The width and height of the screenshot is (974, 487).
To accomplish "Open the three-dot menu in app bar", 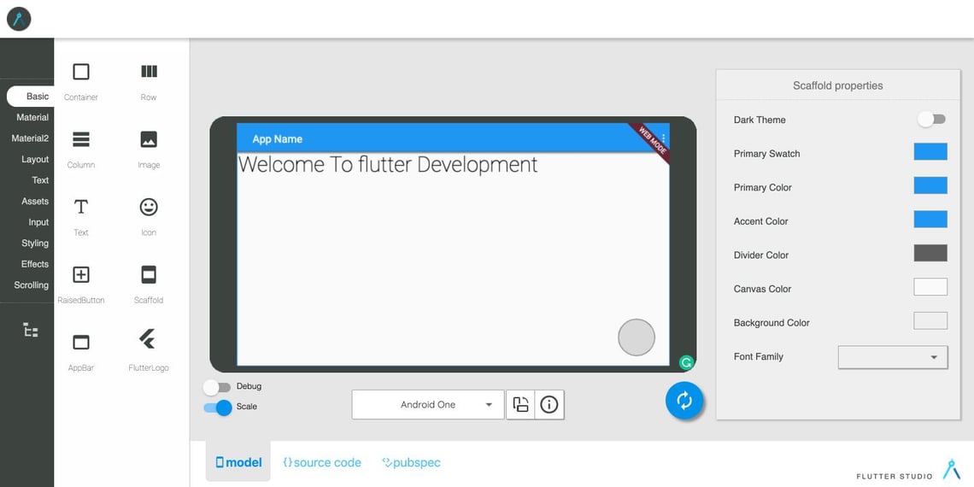I will point(663,138).
